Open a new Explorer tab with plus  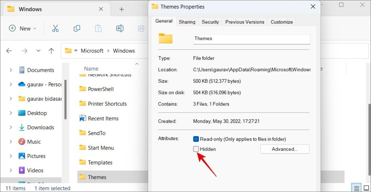coord(121,9)
